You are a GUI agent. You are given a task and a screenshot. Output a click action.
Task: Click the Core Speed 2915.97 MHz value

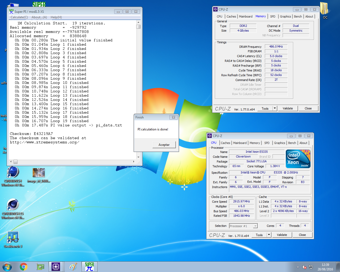coord(241,201)
